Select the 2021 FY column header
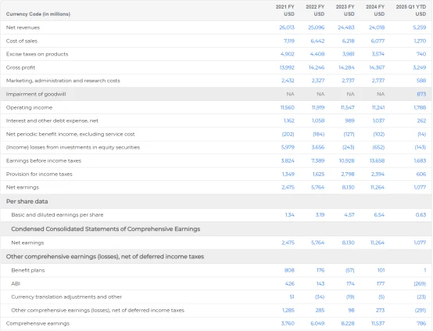The height and width of the screenshot is (331, 433). 285,10
